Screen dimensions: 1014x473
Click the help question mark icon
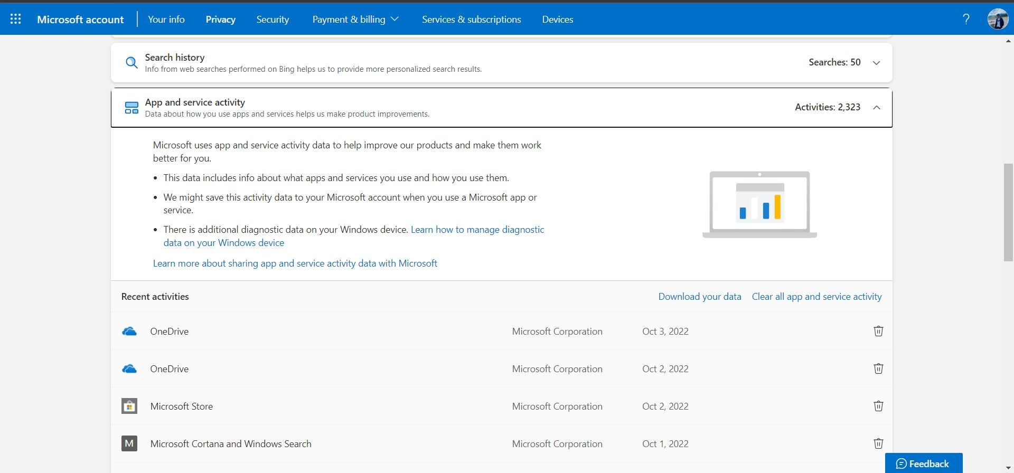point(966,19)
